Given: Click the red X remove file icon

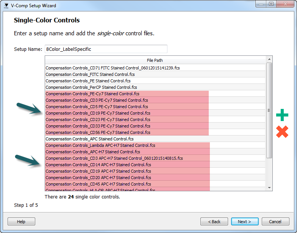Looking at the screenshot, I should coord(282,132).
